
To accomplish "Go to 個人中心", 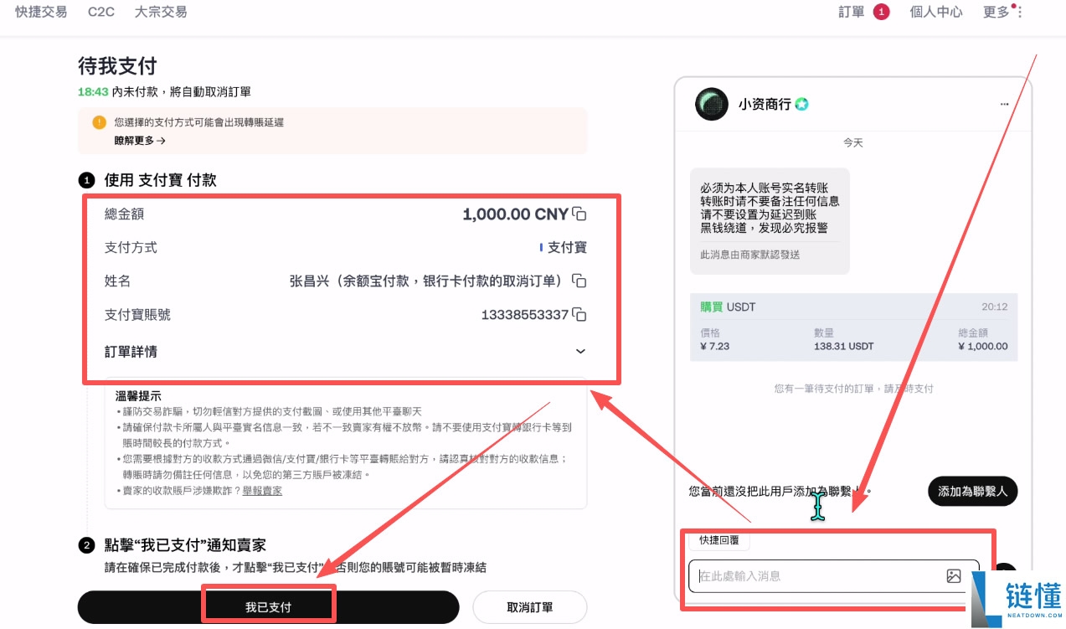I will (x=936, y=12).
